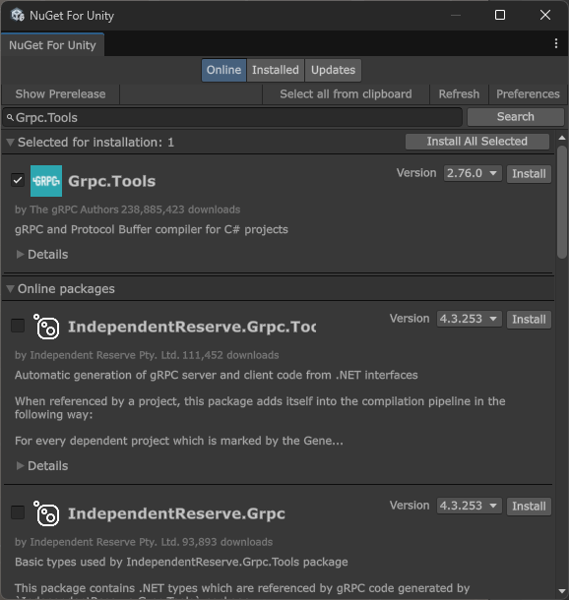This screenshot has height=600, width=569.
Task: Click 'Basic types used by IndependentReserve.Grpc.Tools' text
Action: click(x=181, y=562)
